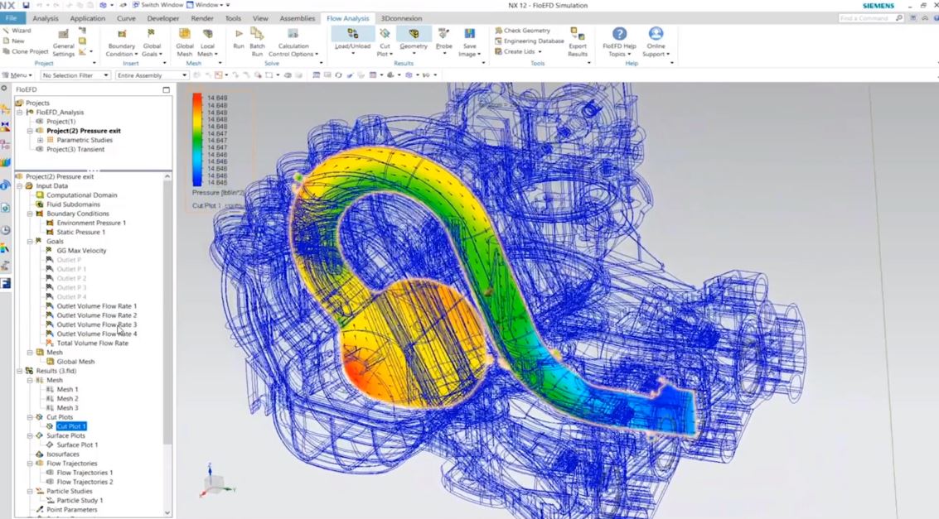Click Save Image button
Screen dimensions: 939x519
(x=469, y=42)
